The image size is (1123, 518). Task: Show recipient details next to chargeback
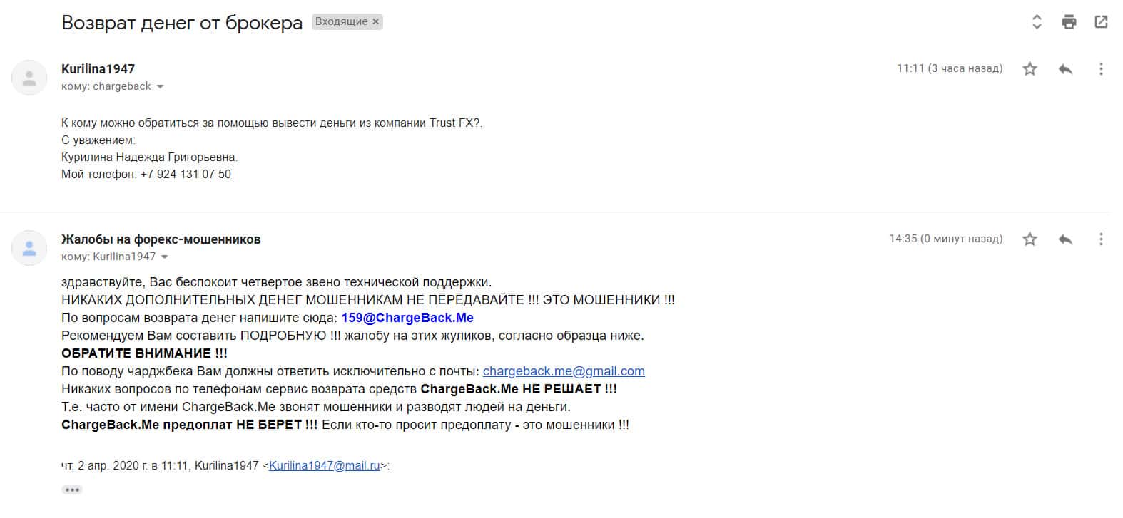pyautogui.click(x=160, y=86)
